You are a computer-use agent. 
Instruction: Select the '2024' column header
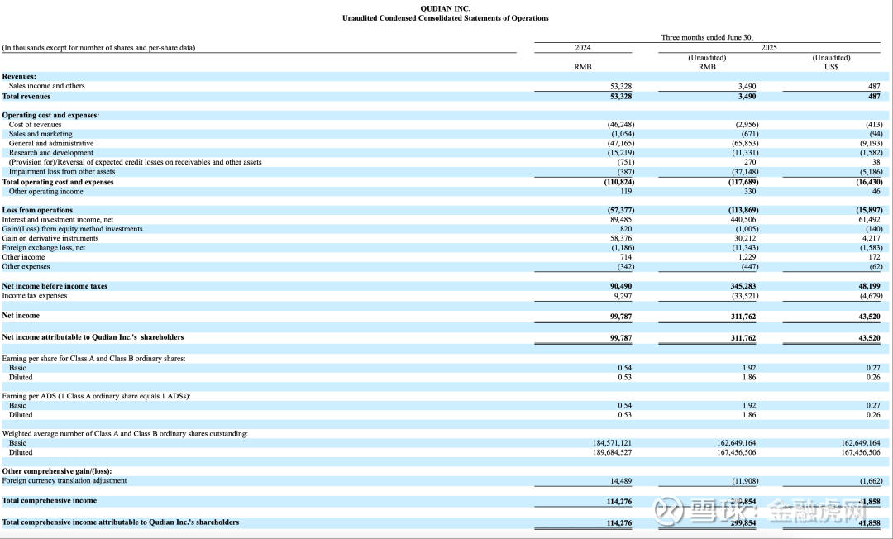583,48
